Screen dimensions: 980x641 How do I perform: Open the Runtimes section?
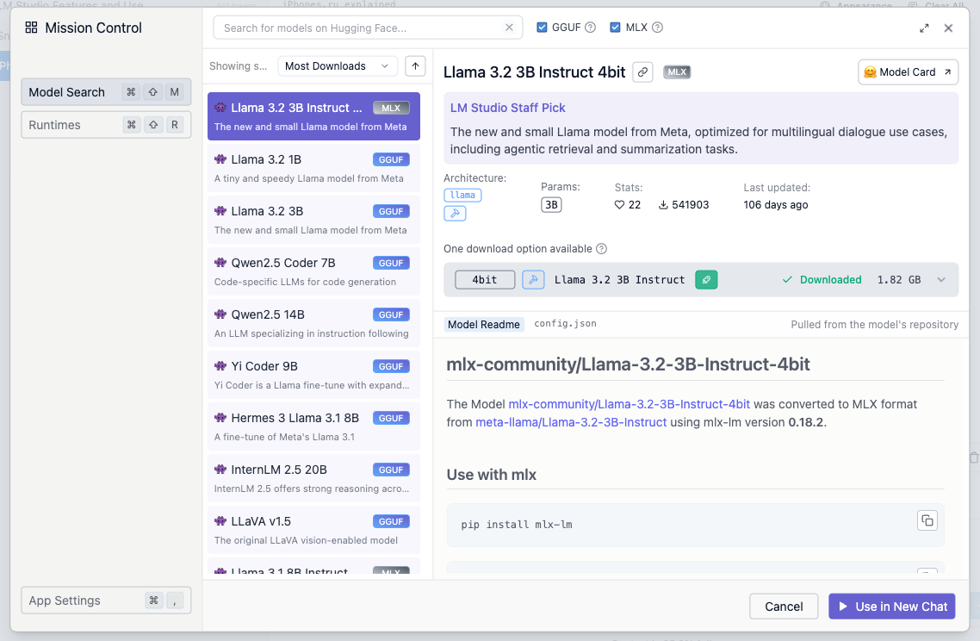[x=106, y=125]
